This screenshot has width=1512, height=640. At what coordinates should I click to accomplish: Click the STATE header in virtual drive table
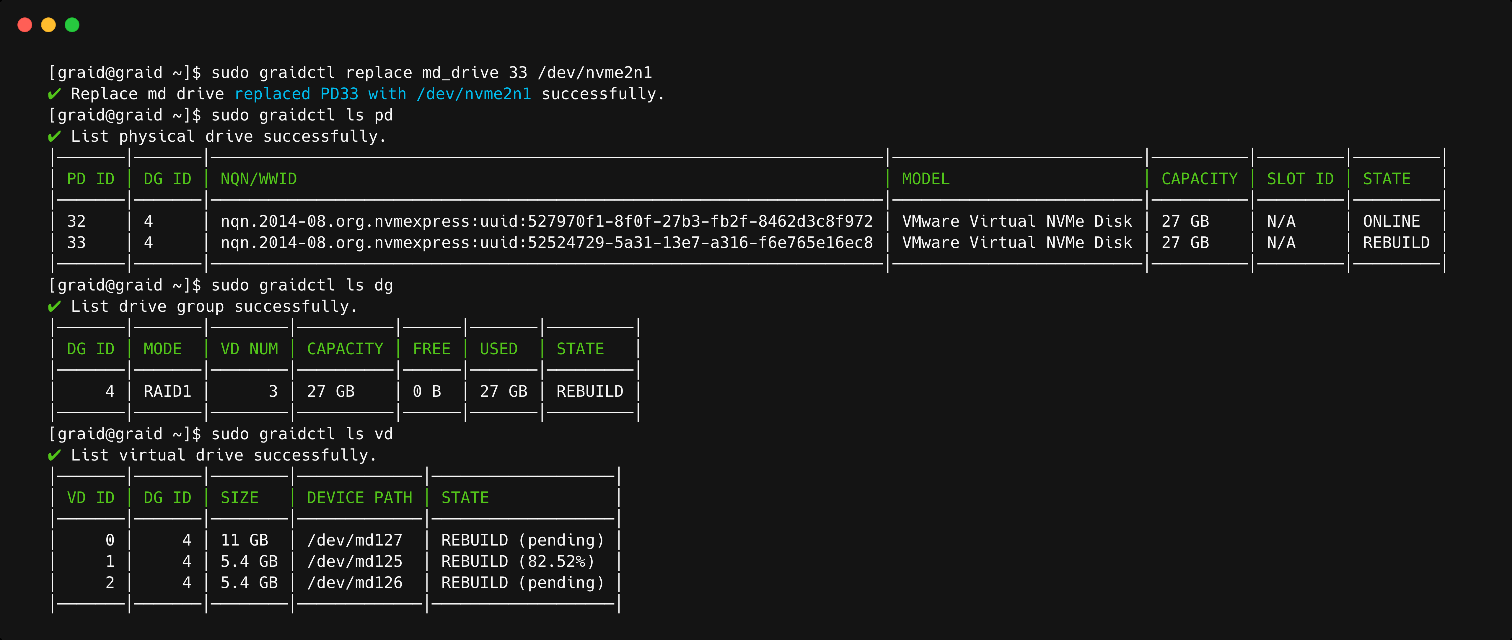click(465, 497)
